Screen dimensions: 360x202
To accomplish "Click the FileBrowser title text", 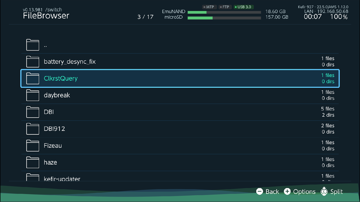I will pos(46,16).
